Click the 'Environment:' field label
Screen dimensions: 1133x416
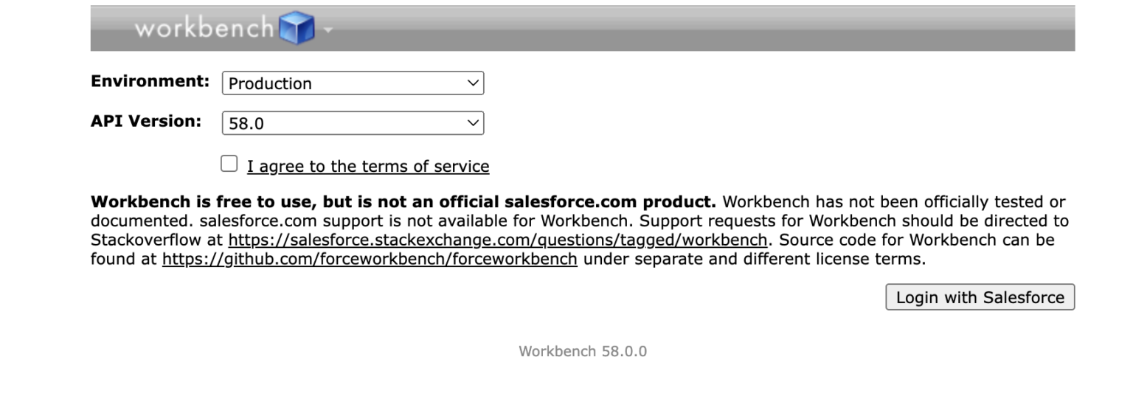pyautogui.click(x=150, y=82)
